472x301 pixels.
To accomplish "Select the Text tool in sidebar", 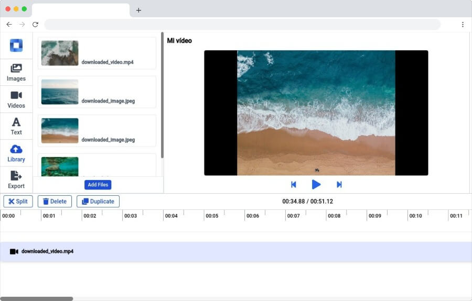I will [16, 126].
